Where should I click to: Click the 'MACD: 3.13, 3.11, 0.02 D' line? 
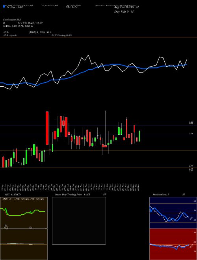click(18, 26)
